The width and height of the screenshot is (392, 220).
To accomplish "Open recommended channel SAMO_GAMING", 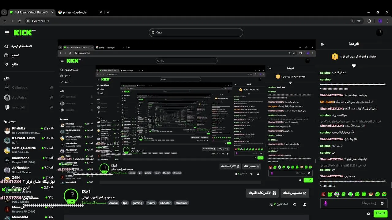I will click(29, 150).
